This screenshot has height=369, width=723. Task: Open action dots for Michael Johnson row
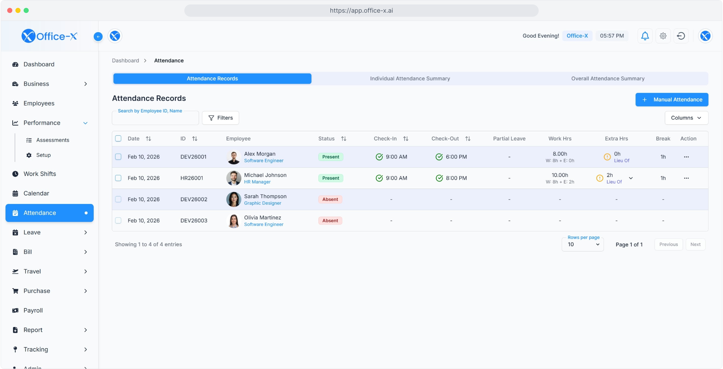[686, 178]
